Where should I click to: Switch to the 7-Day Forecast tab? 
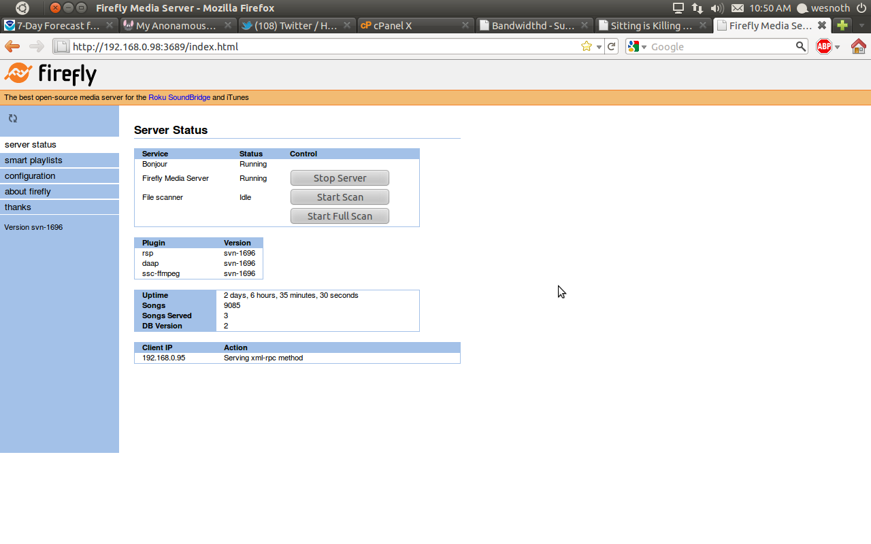coord(60,25)
